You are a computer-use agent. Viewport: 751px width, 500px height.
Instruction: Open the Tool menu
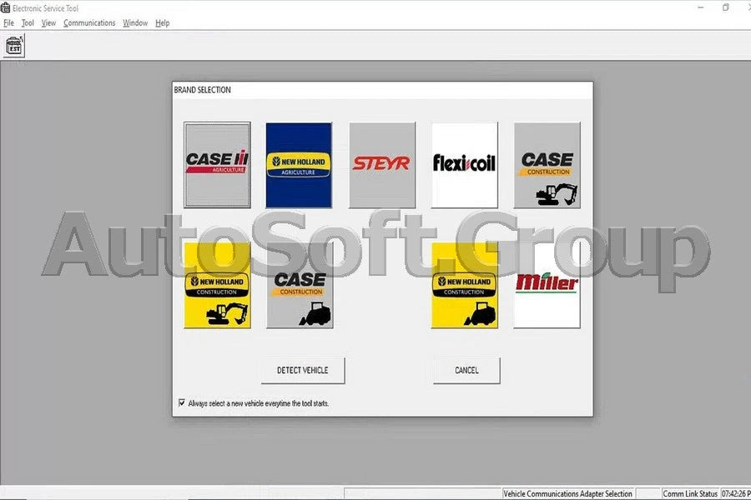[x=28, y=22]
